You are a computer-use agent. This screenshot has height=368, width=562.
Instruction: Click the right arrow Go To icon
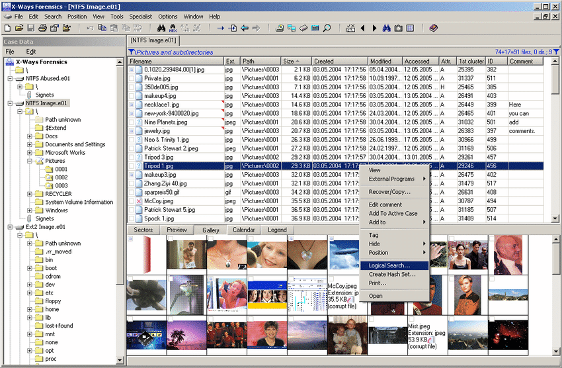pos(221,28)
